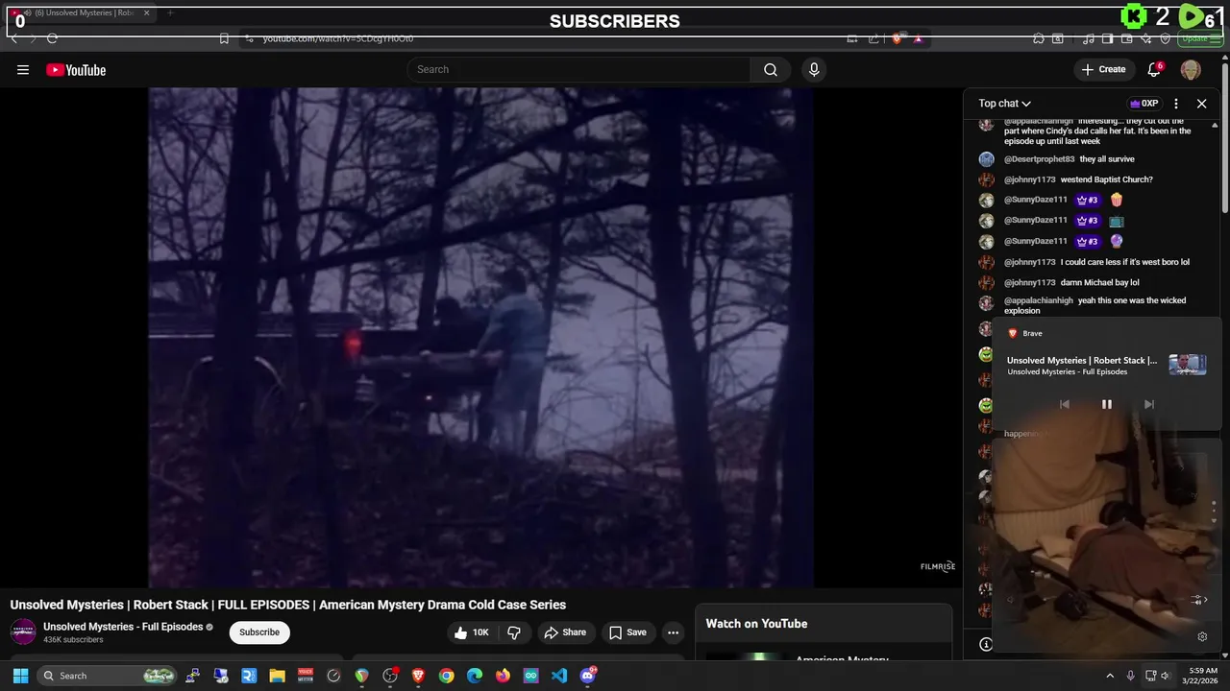Open the notifications bell

pyautogui.click(x=1154, y=69)
